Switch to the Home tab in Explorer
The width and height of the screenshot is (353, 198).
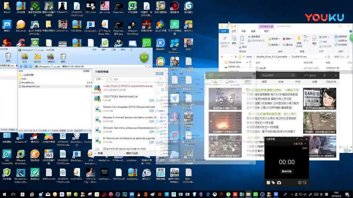(234, 31)
